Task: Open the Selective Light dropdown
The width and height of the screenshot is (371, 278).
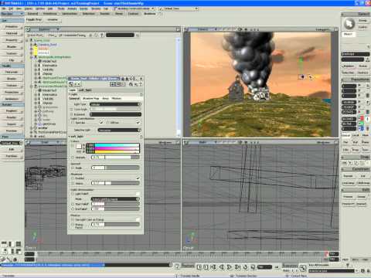Action: point(119,130)
